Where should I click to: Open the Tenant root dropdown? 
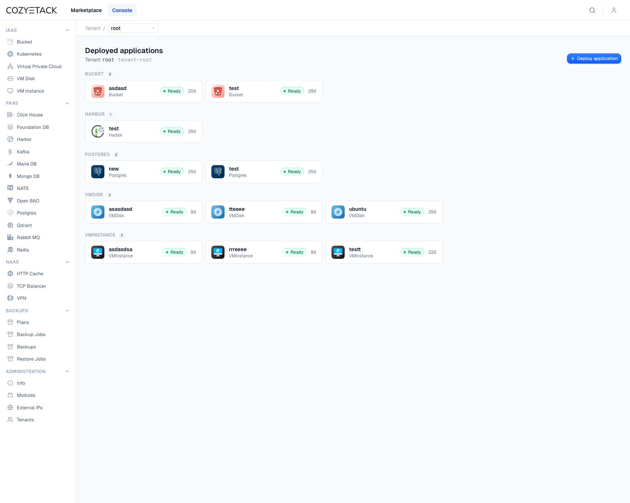[133, 28]
